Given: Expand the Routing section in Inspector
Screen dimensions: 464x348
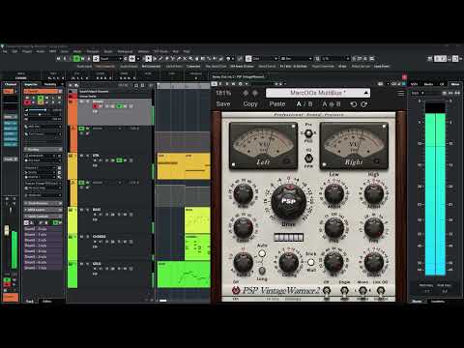Looking at the screenshot, I should point(43,150).
